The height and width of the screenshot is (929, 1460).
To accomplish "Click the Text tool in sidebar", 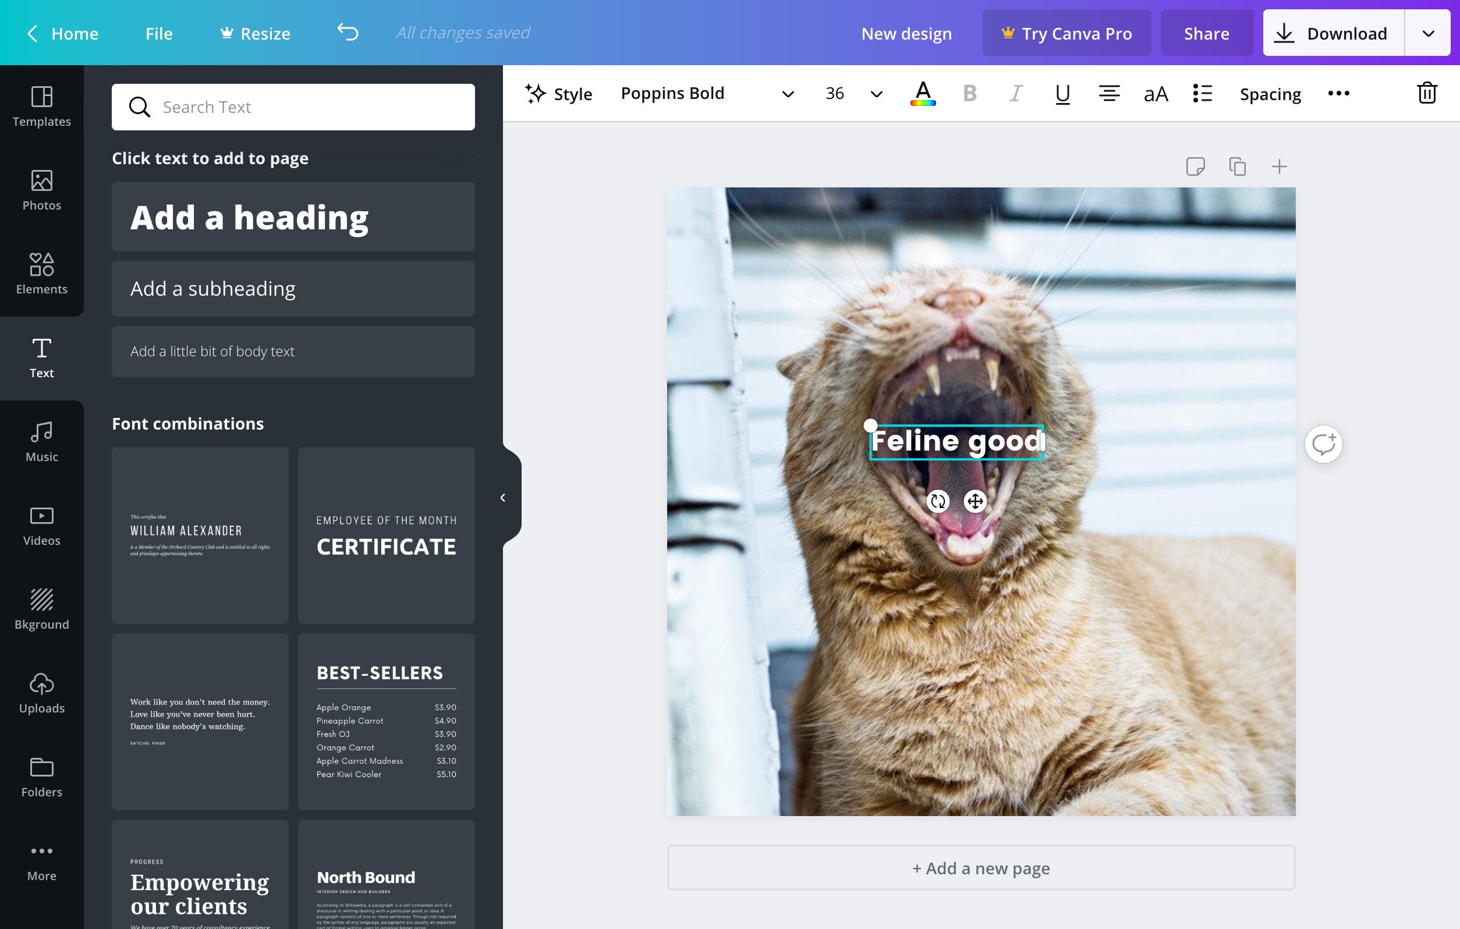I will point(41,356).
